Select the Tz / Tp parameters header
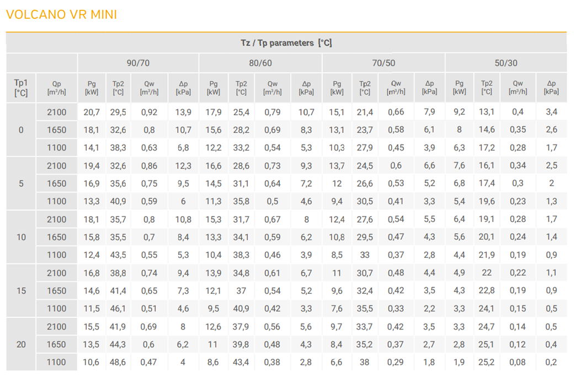 [x=286, y=42]
